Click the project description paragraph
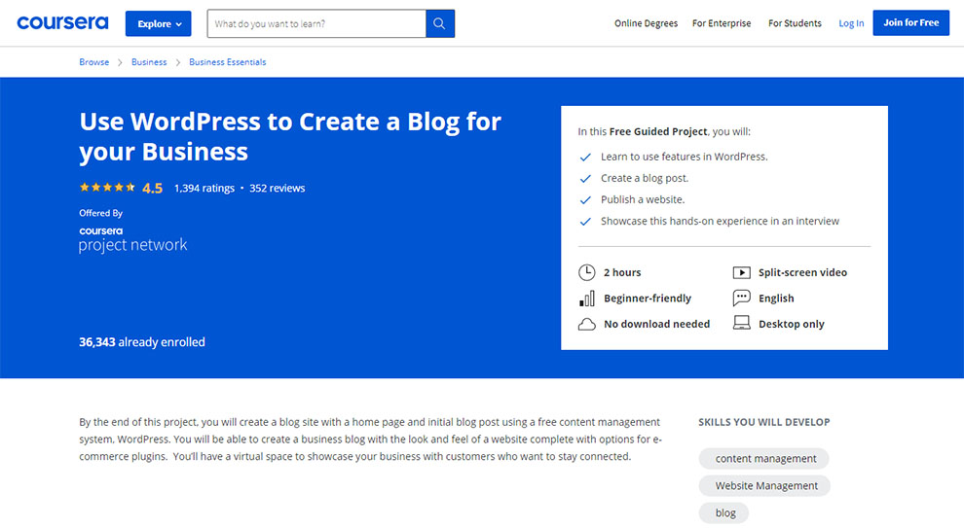Screen dimensions: 964x528 371,439
